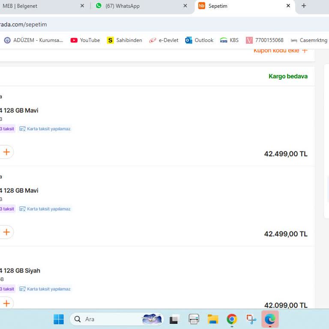The height and width of the screenshot is (329, 329).
Task: Open the Sahibinden bookmark
Action: (124, 40)
